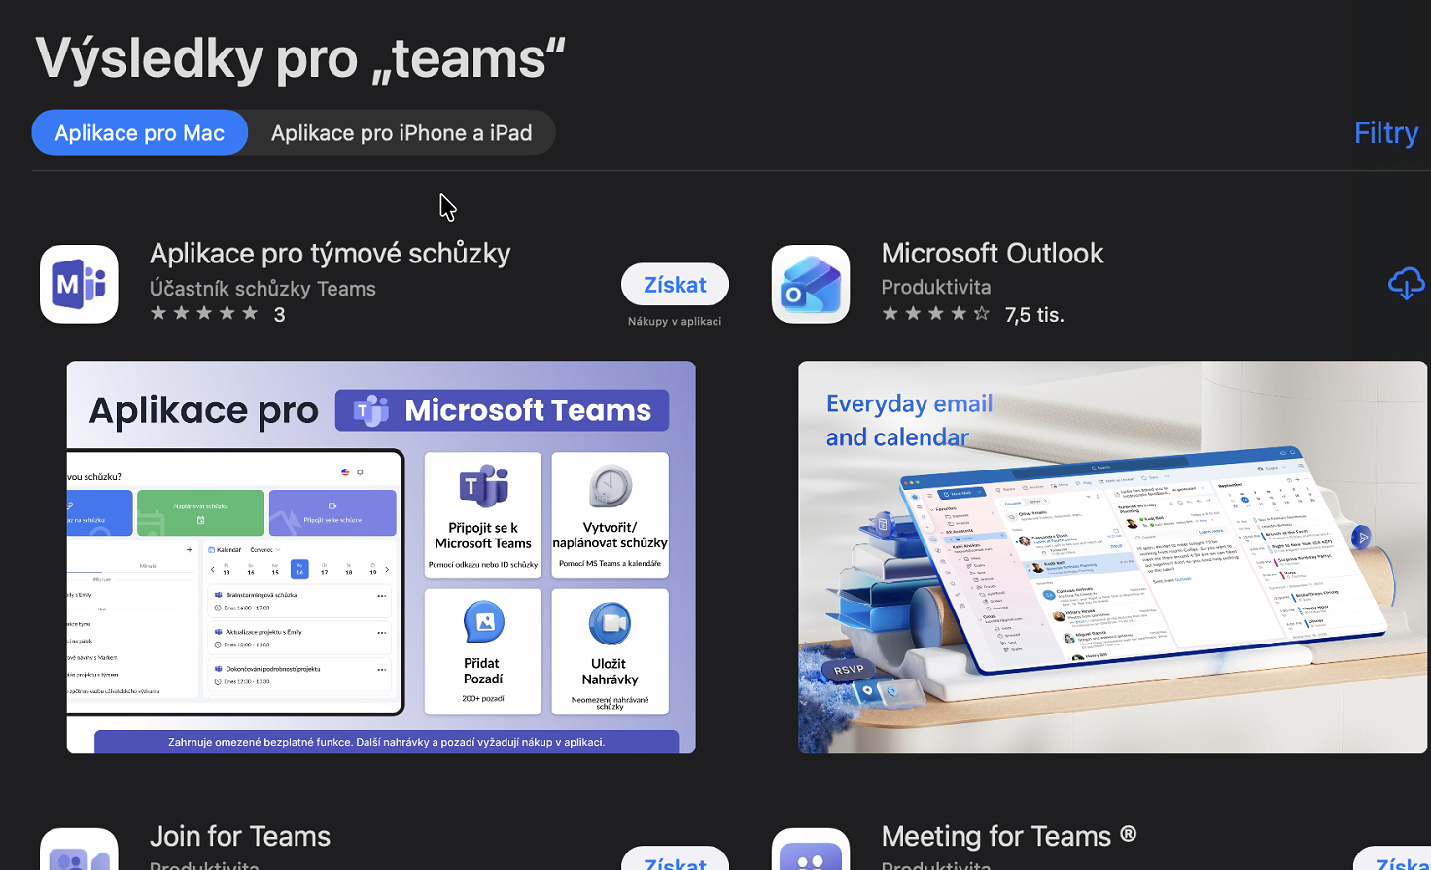
Task: Click the Výsledky pro „teams“ heading
Action: [x=300, y=58]
